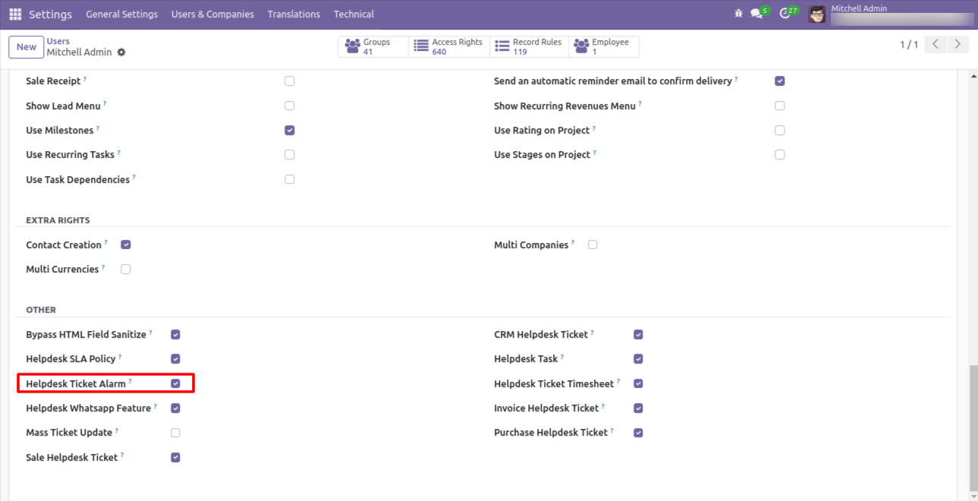
Task: Click the Purchase Helpdesk Ticket label
Action: (x=551, y=433)
